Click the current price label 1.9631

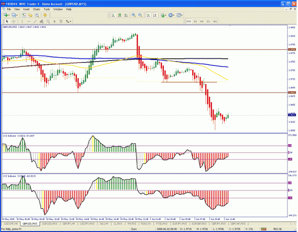tap(292, 115)
